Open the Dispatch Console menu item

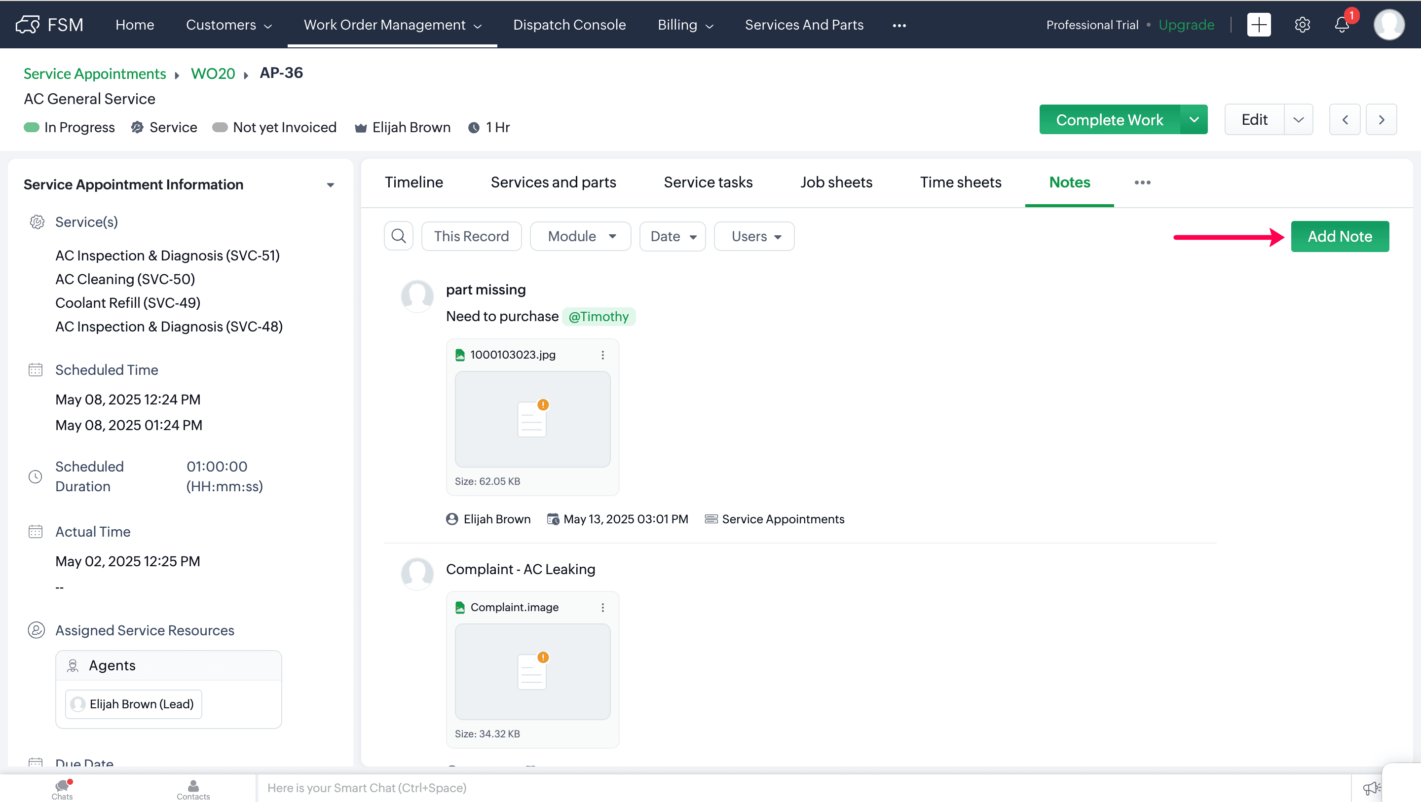point(569,25)
